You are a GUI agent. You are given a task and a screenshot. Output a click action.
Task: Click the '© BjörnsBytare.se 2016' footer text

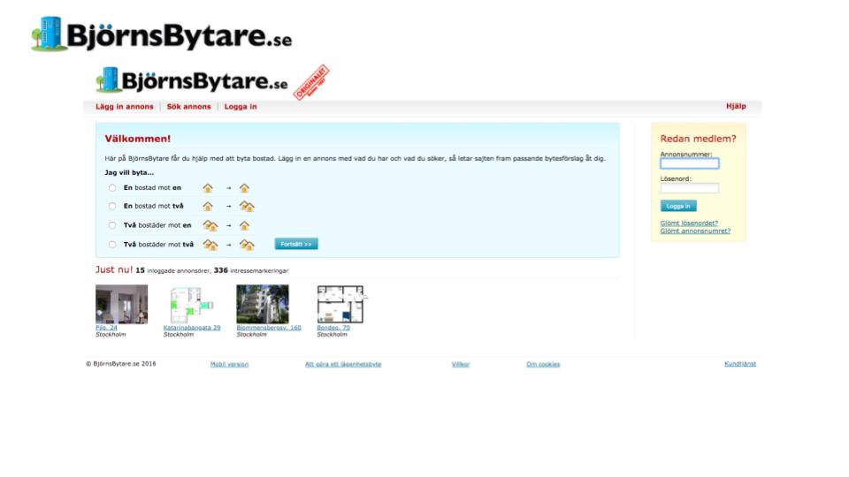tap(121, 364)
